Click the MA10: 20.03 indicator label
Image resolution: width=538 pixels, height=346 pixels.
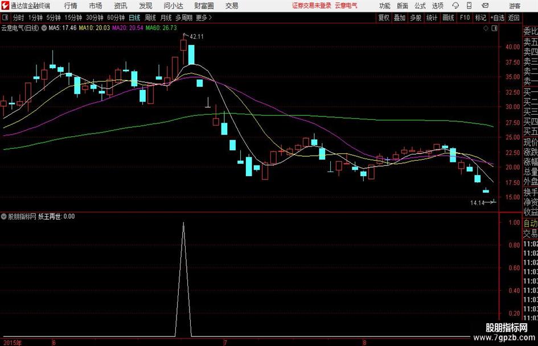point(95,28)
